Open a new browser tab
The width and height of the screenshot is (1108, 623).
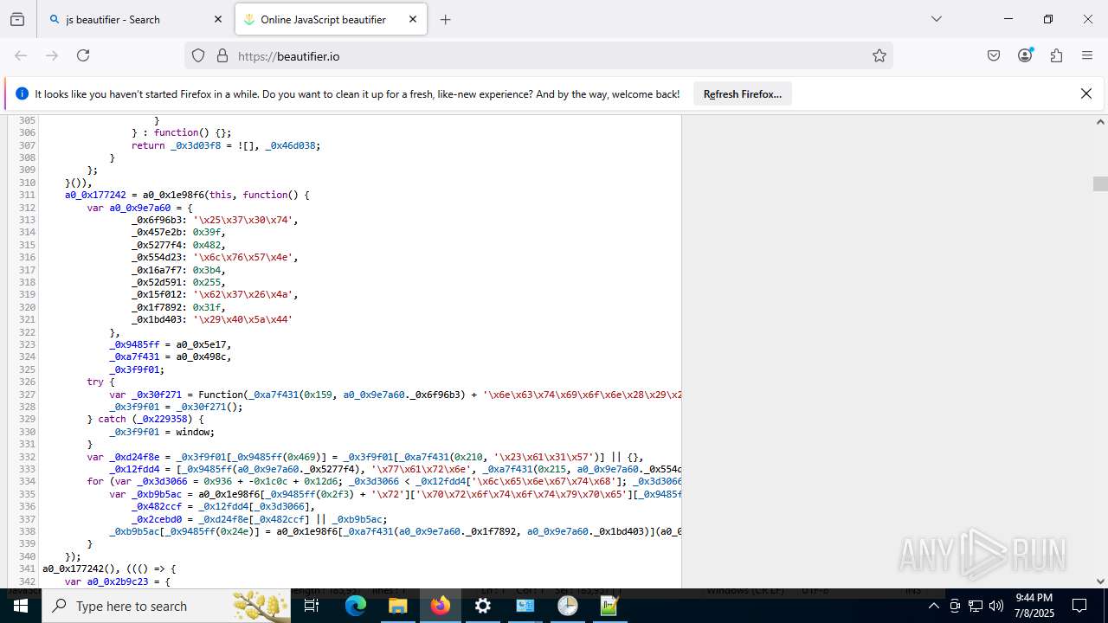pos(446,19)
